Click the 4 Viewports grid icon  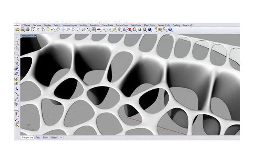(x=94, y=30)
